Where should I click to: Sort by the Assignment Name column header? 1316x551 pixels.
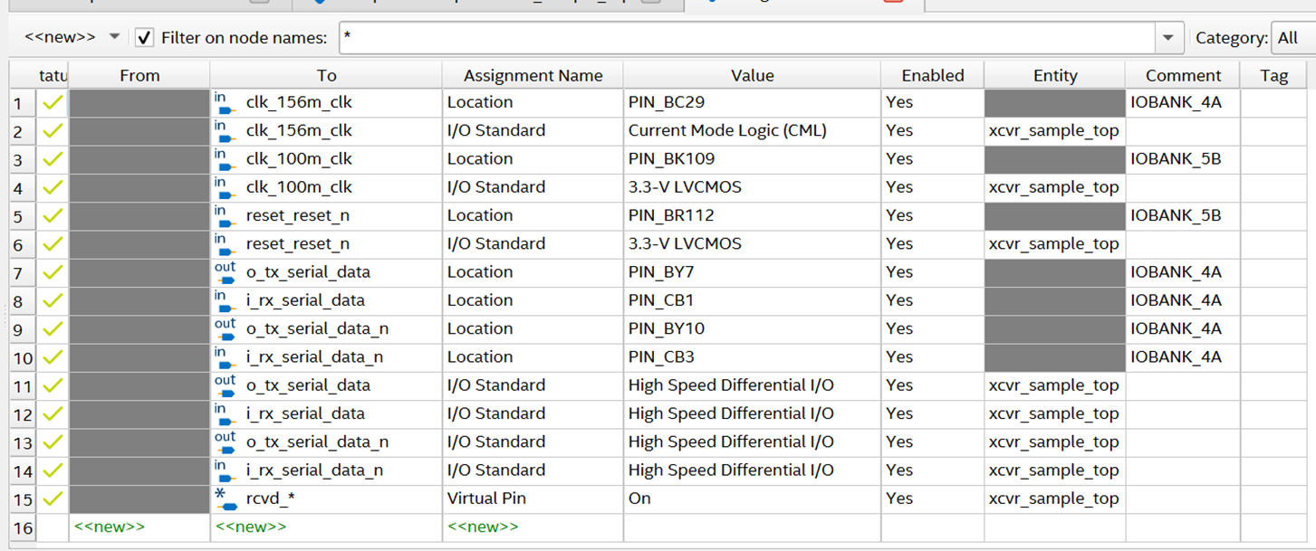[x=533, y=76]
